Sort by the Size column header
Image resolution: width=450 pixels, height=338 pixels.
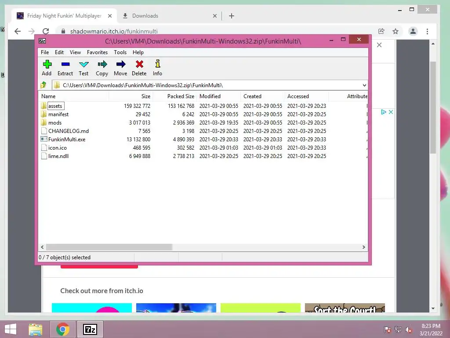click(x=131, y=96)
